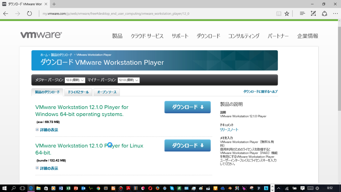The height and width of the screenshot is (192, 341).
Task: Click the VMware logo
Action: [41, 35]
